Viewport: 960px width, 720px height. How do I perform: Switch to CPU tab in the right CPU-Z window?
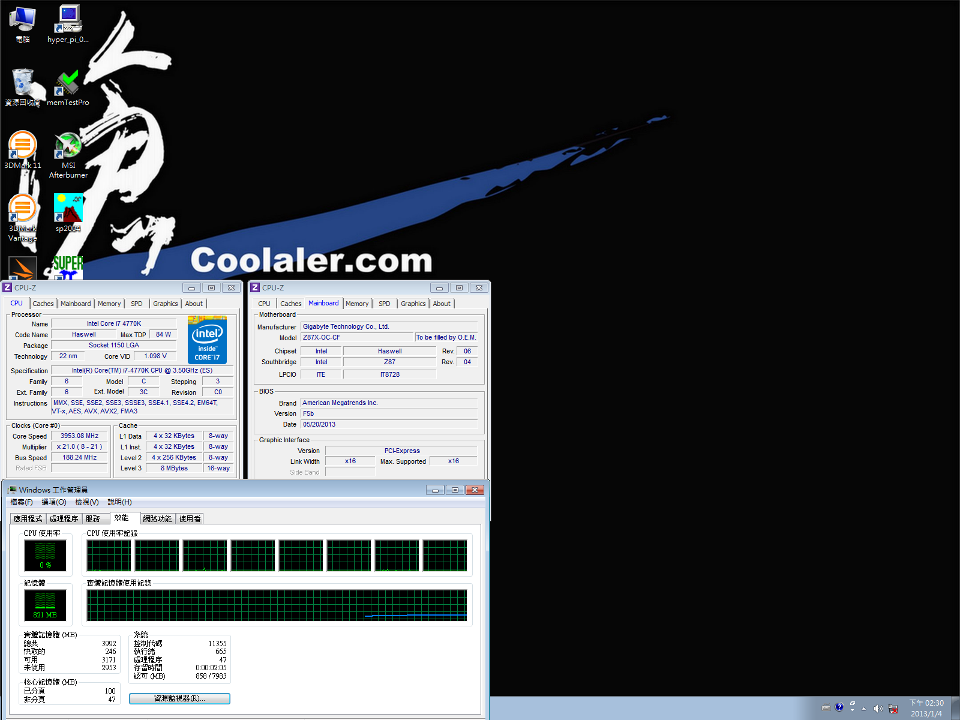(265, 304)
